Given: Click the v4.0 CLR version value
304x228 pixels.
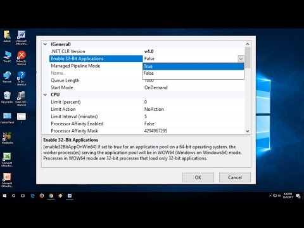Looking at the screenshot, I should pyautogui.click(x=149, y=51).
